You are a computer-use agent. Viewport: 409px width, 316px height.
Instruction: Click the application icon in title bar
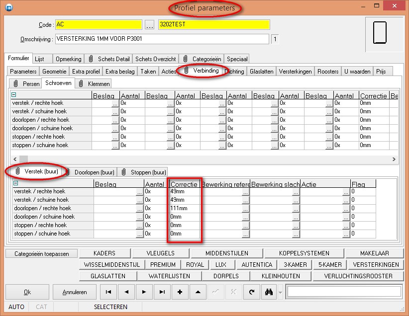click(x=9, y=7)
